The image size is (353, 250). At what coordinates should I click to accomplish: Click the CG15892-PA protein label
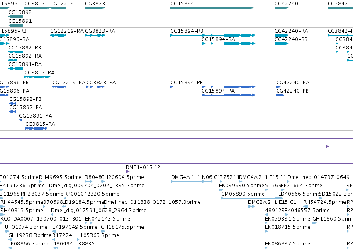(x=26, y=108)
